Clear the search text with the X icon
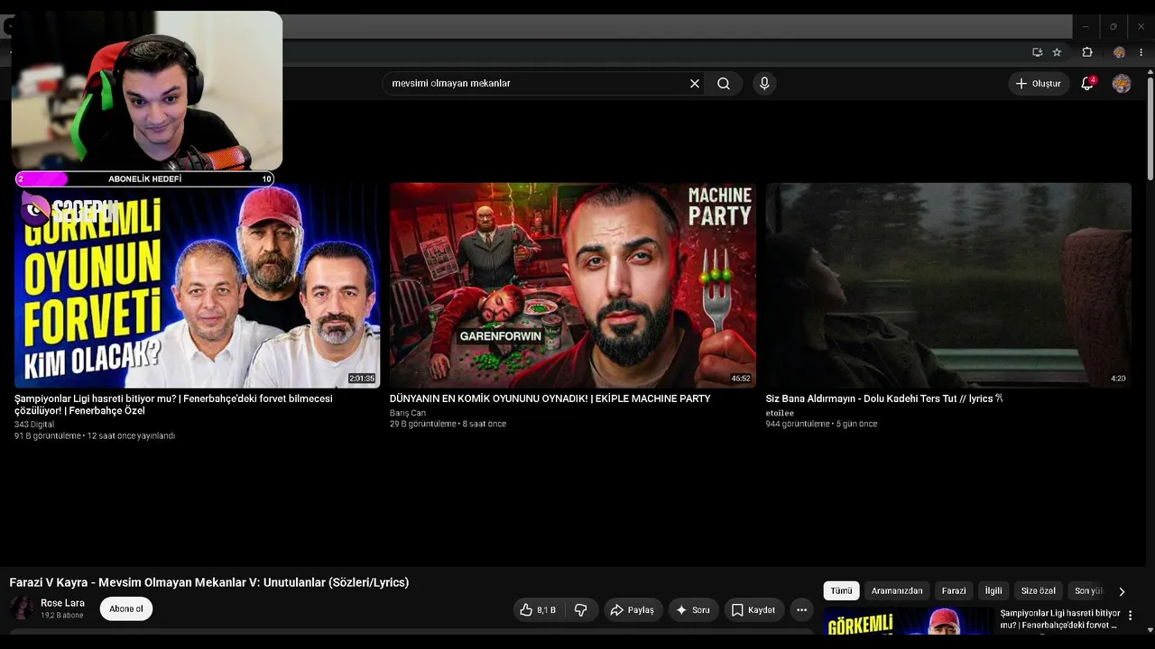The height and width of the screenshot is (649, 1155). (695, 84)
